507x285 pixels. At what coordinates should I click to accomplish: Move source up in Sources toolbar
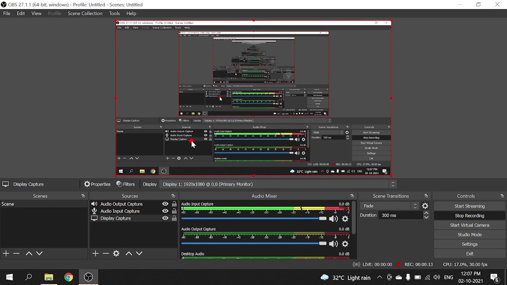129,253
